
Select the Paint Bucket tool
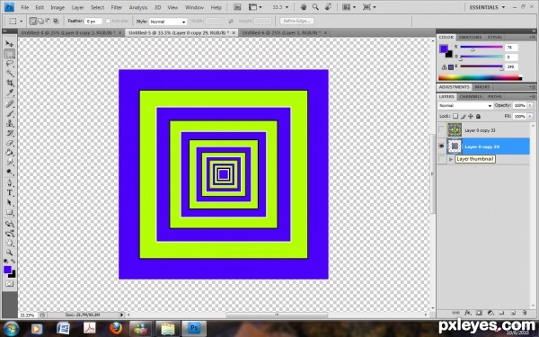point(10,153)
